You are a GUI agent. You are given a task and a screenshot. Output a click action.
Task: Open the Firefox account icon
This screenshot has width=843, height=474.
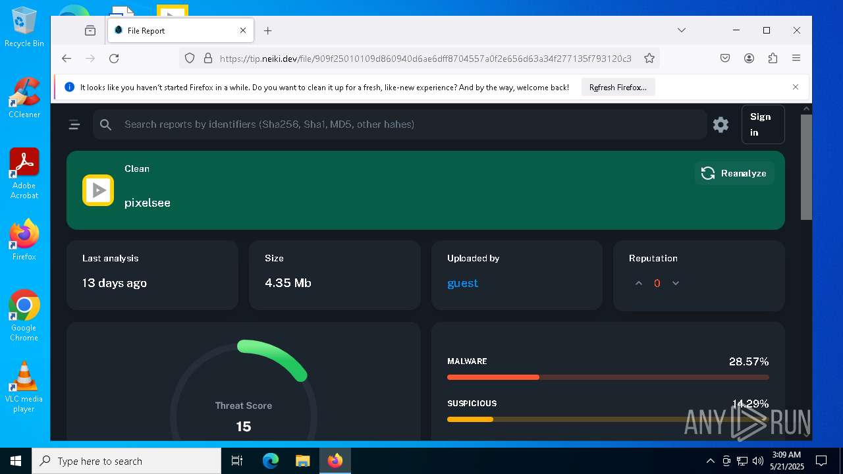point(749,59)
